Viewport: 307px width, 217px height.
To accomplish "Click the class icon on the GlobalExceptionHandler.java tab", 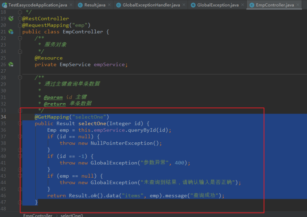I will tap(119, 5).
